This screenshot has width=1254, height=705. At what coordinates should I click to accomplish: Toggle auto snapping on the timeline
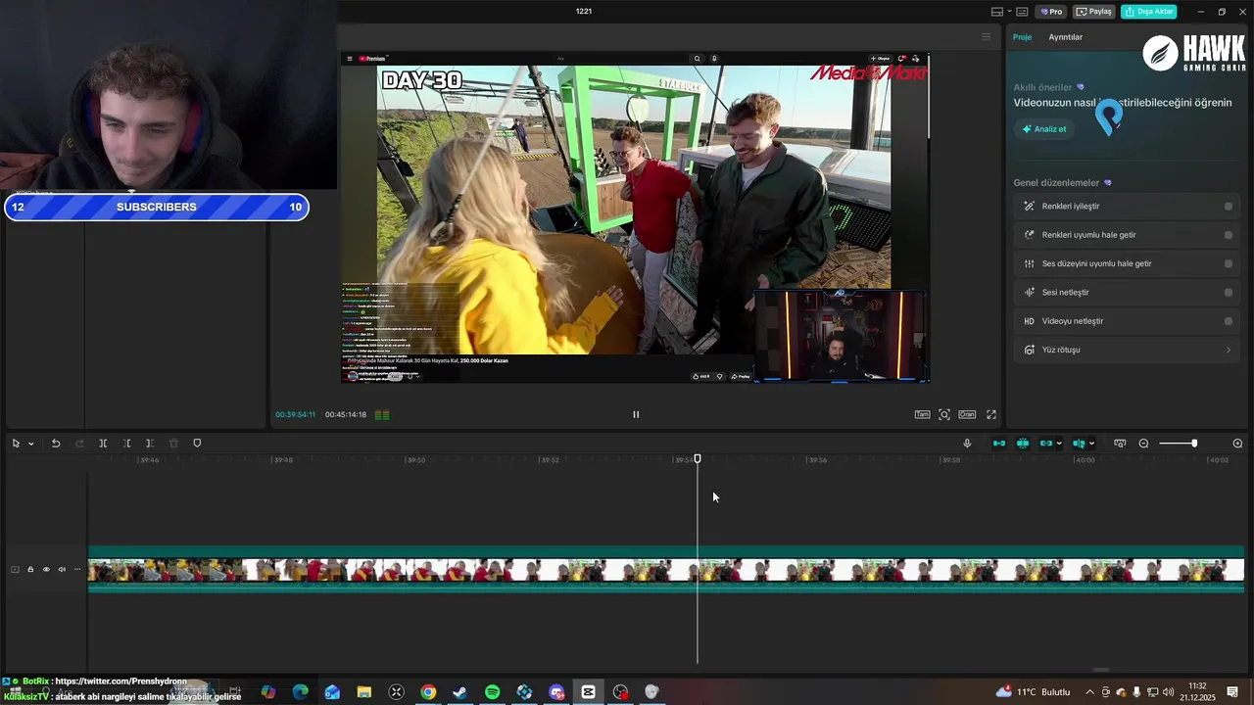(1023, 444)
